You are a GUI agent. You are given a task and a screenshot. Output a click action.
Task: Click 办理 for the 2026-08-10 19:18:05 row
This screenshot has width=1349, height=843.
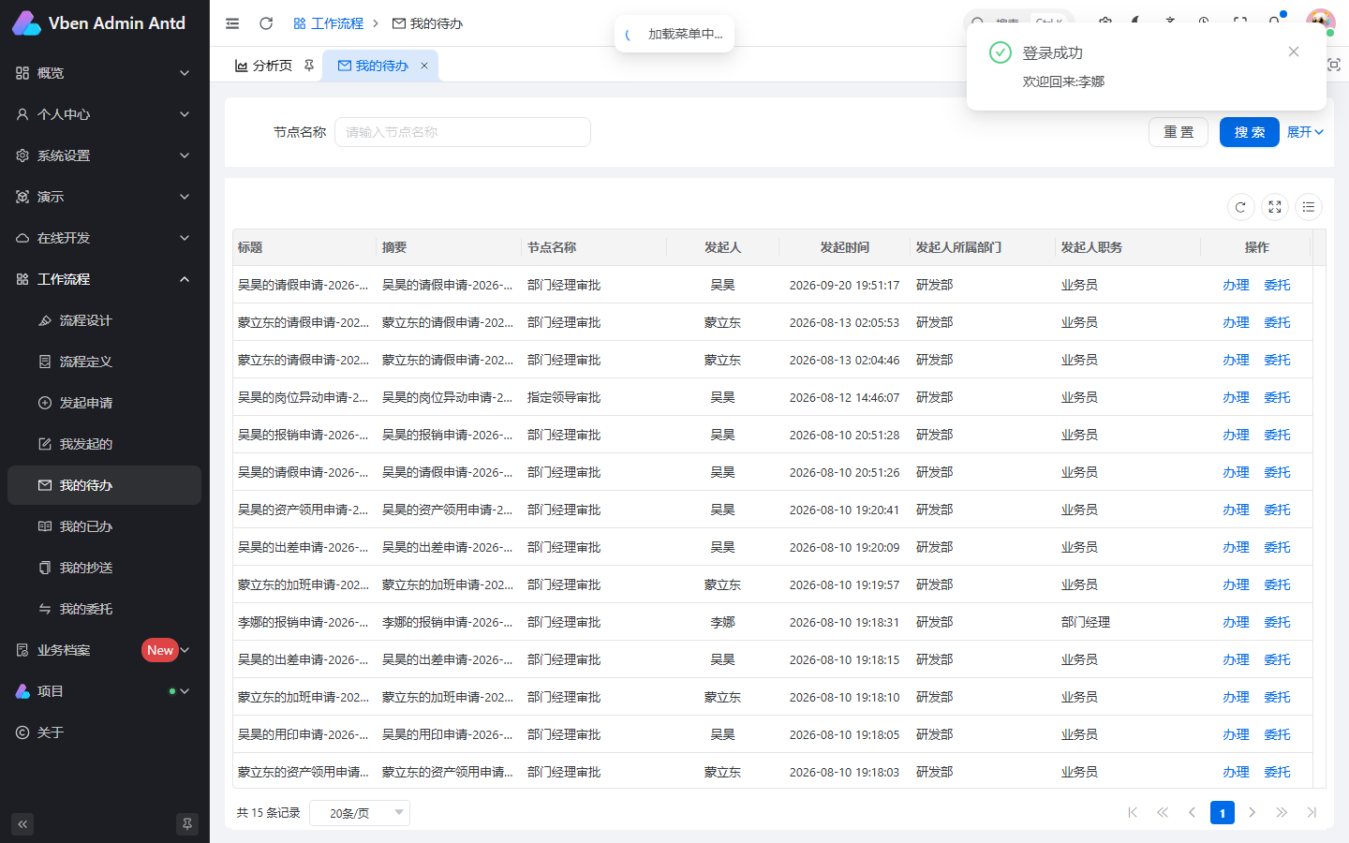pyautogui.click(x=1236, y=734)
